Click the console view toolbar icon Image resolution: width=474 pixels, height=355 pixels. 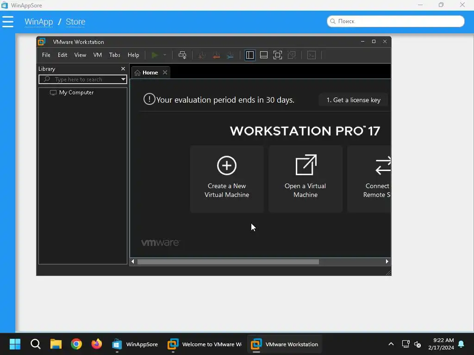(x=312, y=55)
